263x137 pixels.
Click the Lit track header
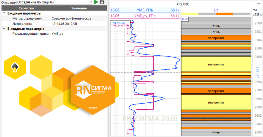[216, 10]
